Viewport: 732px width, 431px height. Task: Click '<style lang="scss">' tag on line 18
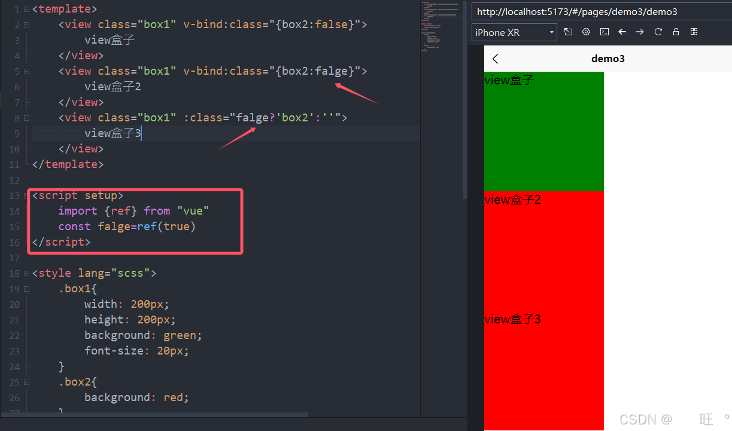(94, 273)
